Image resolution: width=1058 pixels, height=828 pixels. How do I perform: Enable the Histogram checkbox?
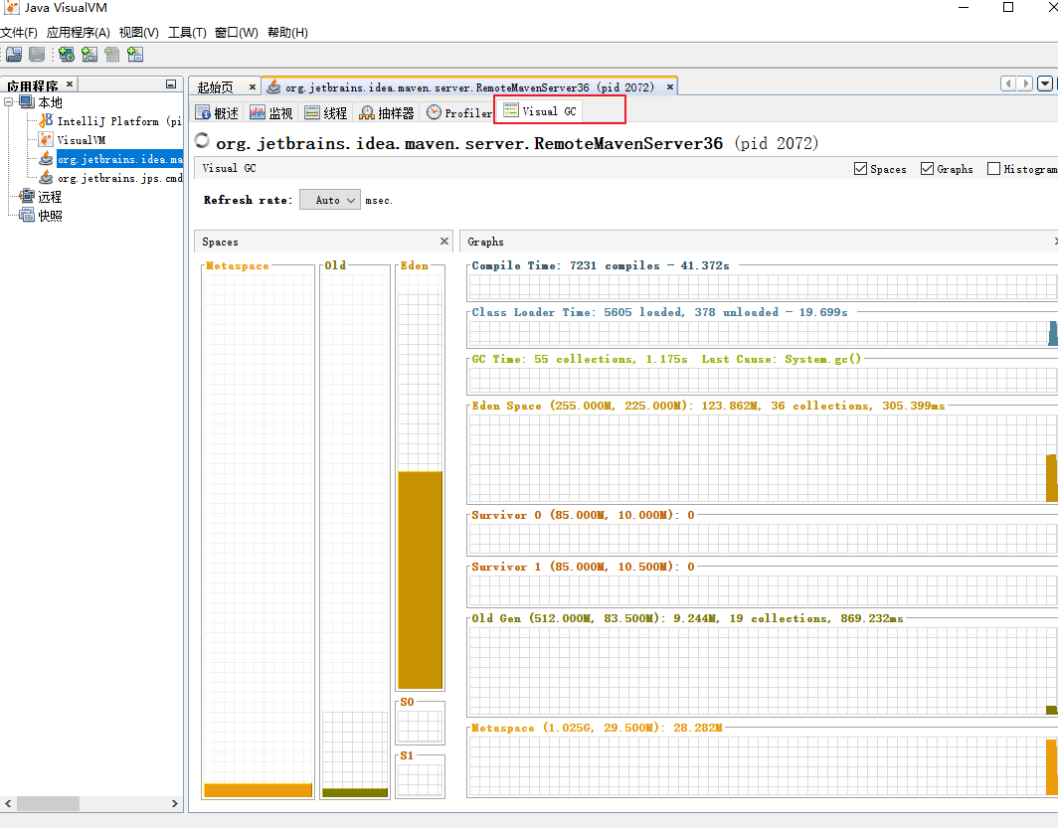coord(994,169)
